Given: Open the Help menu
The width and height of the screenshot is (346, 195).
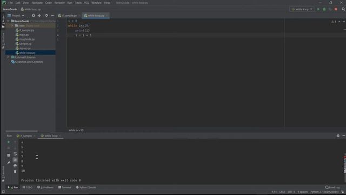Looking at the screenshot, I should point(107,3).
